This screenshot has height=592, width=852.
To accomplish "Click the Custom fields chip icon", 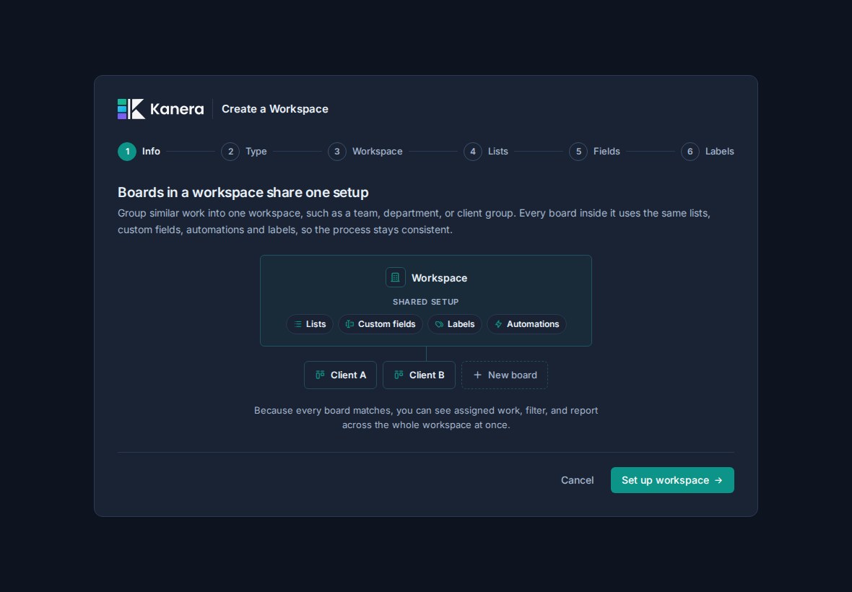I will 350,324.
